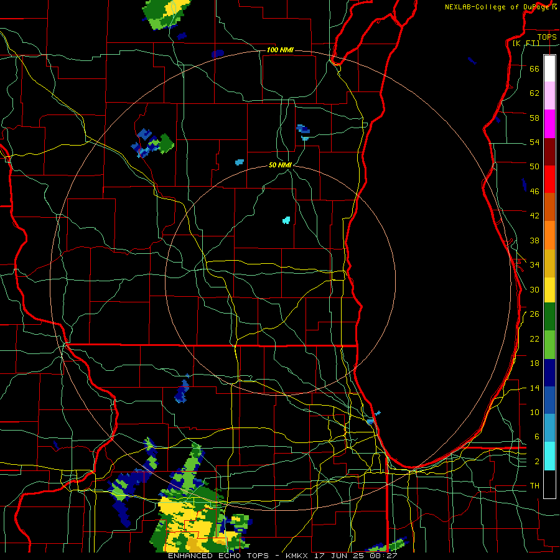
Task: Pick the dark red color bar swatch
Action: pos(549,152)
